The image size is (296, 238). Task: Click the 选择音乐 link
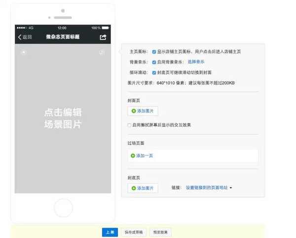pos(196,62)
